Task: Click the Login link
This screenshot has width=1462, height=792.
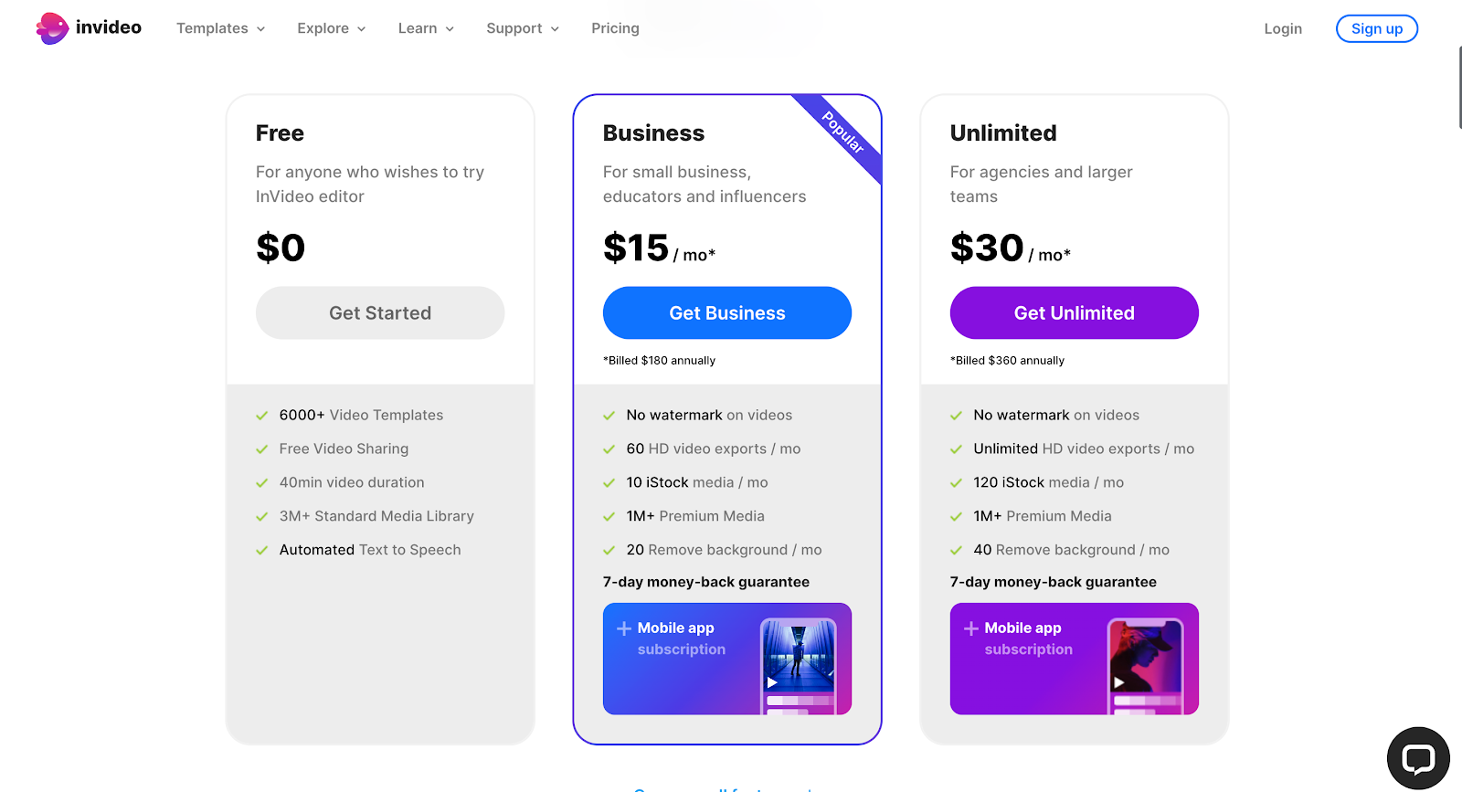Action: click(x=1282, y=29)
